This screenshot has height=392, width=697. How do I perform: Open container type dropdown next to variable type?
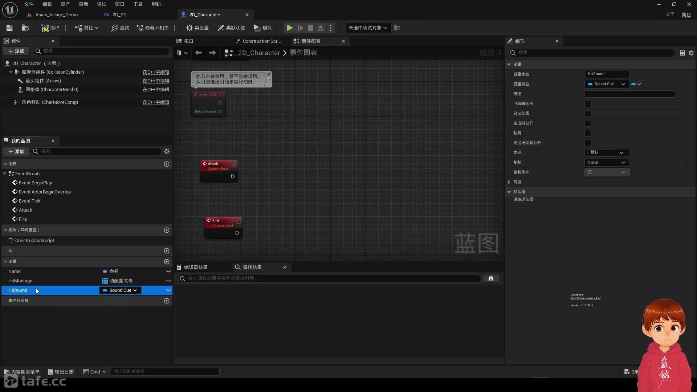[x=636, y=84]
